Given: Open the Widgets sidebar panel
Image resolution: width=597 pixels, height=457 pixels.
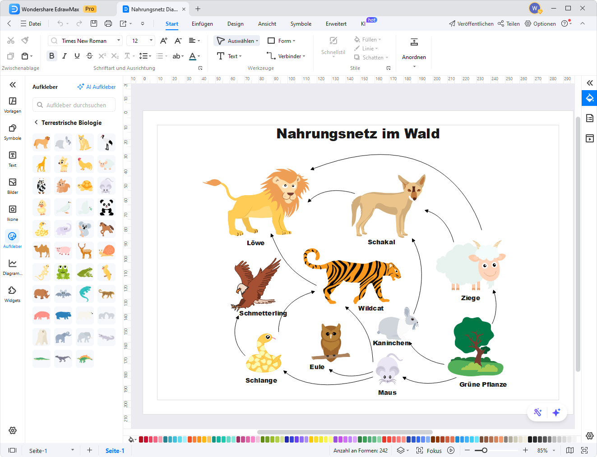Looking at the screenshot, I should coord(12,294).
